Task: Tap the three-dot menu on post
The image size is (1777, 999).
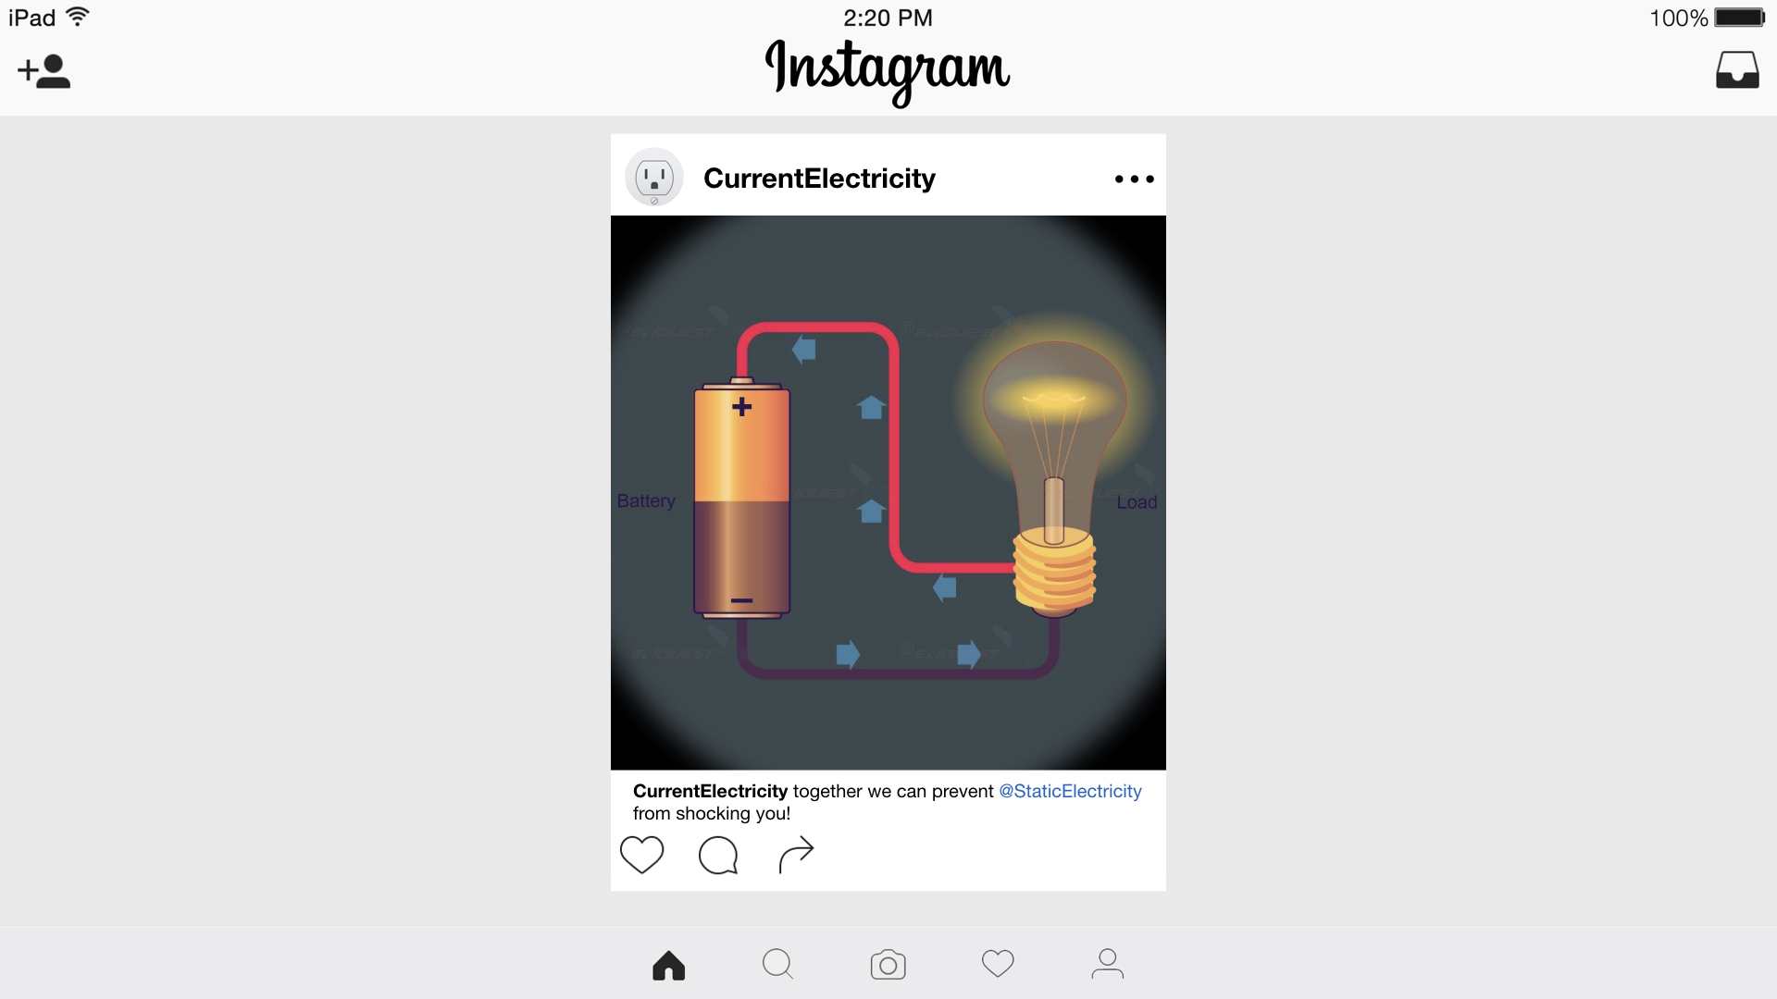Action: 1134,179
